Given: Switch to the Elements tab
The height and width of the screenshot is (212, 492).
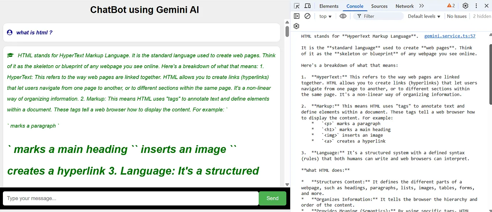Looking at the screenshot, I should pyautogui.click(x=328, y=6).
